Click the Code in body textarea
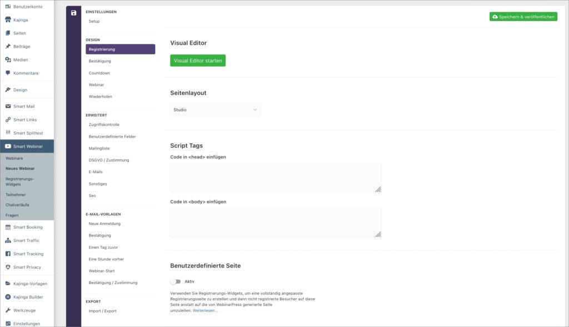Screen dimensions: 569x327 pos(276,223)
